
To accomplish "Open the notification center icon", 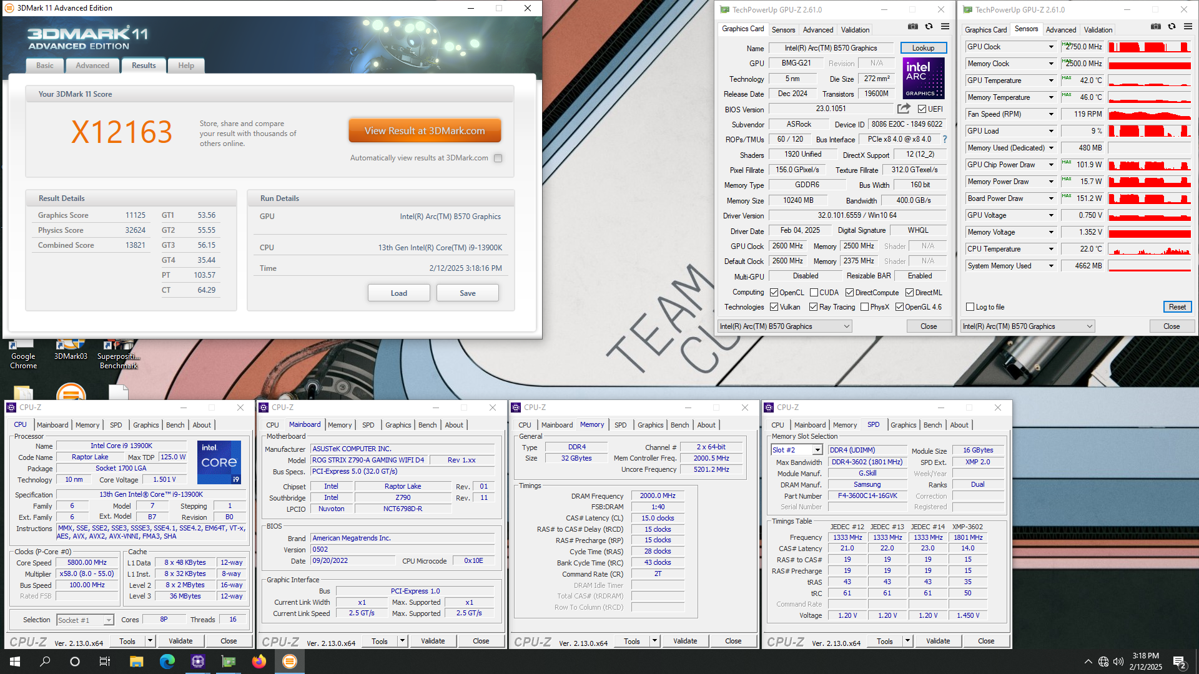I will [1180, 662].
